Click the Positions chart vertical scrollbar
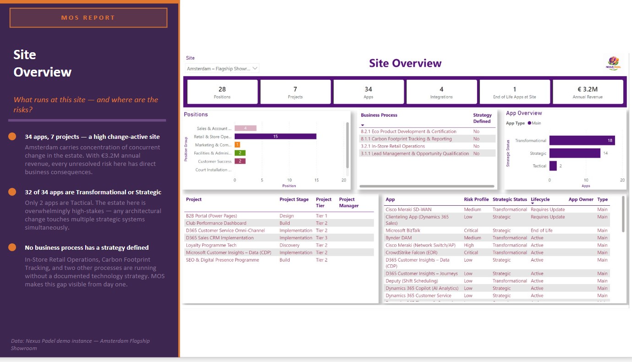632x362 pixels. [x=347, y=145]
